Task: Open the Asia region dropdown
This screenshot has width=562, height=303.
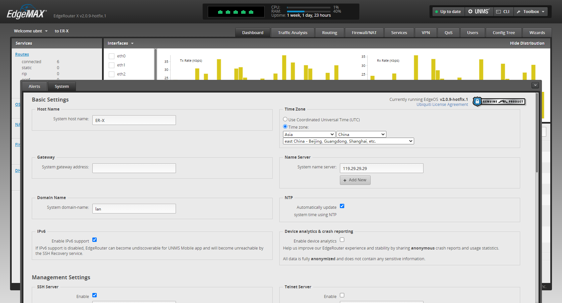Action: (309, 134)
